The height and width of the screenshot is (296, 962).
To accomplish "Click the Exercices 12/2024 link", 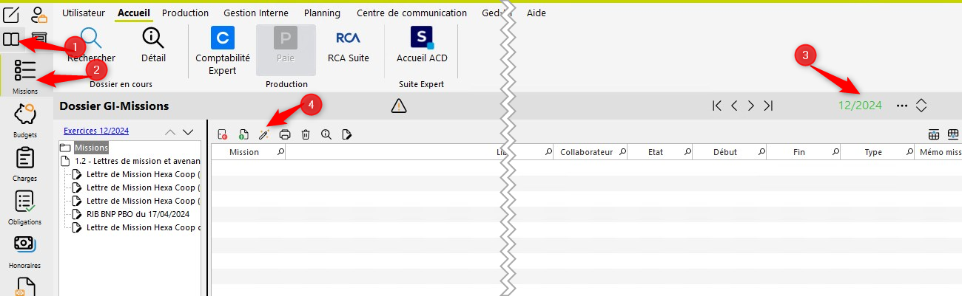I will click(96, 131).
